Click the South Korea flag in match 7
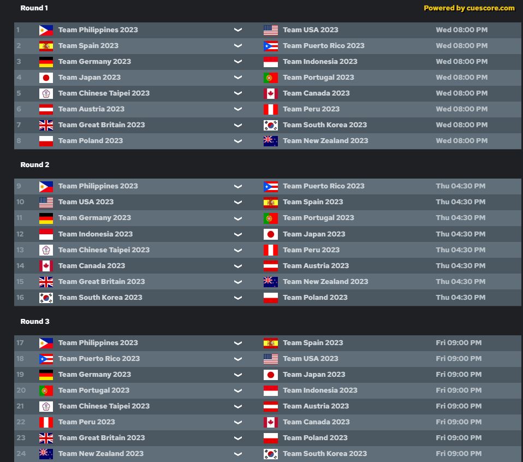523x462 pixels. (270, 125)
